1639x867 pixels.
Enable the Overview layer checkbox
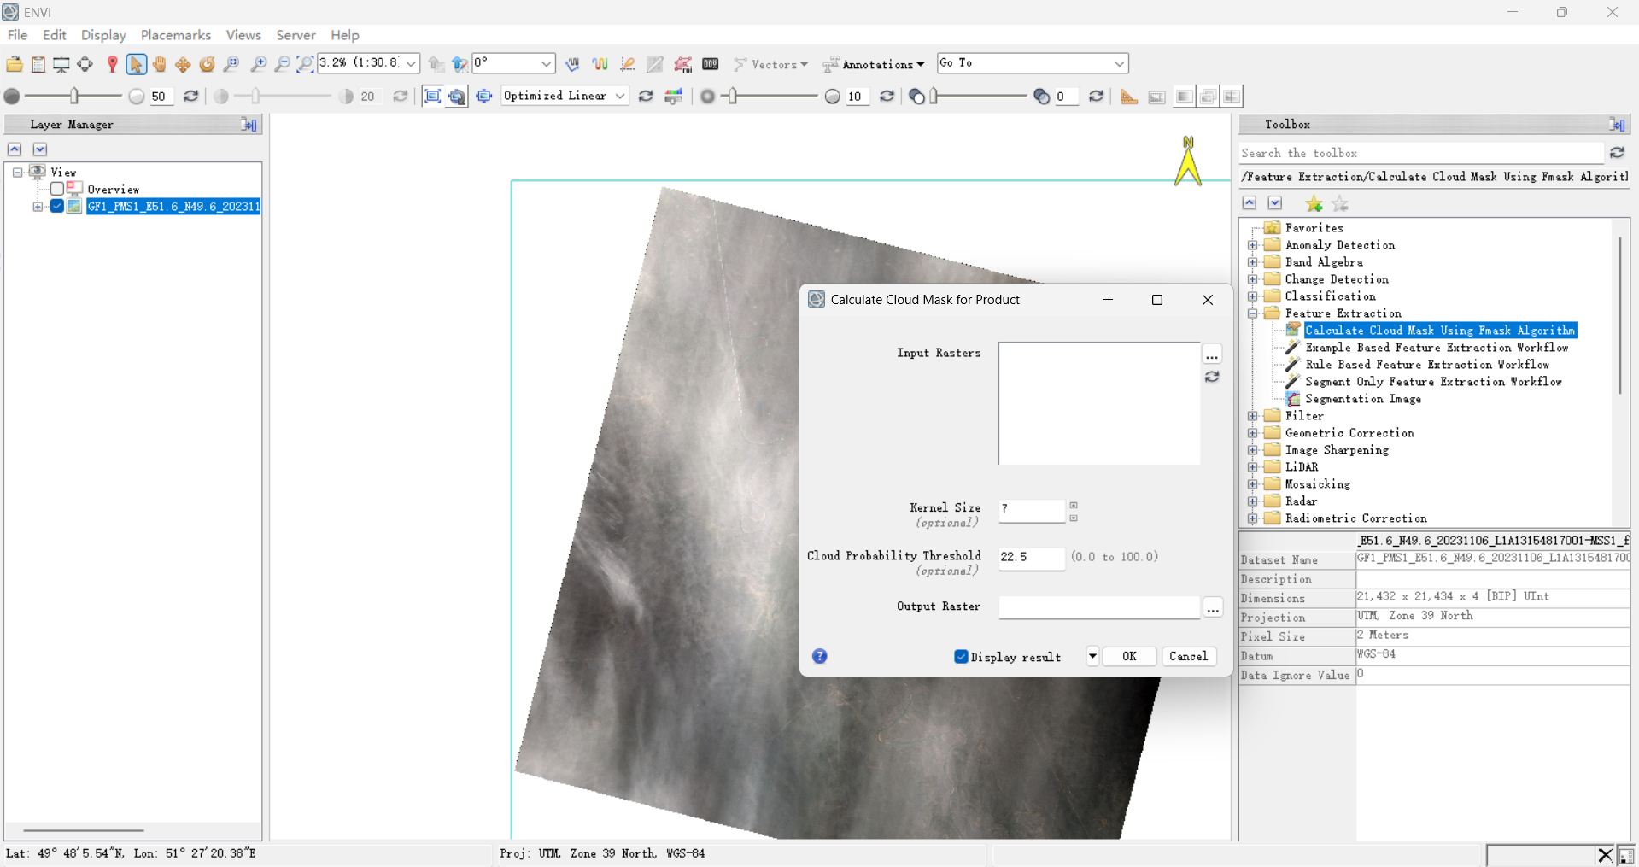click(x=57, y=189)
